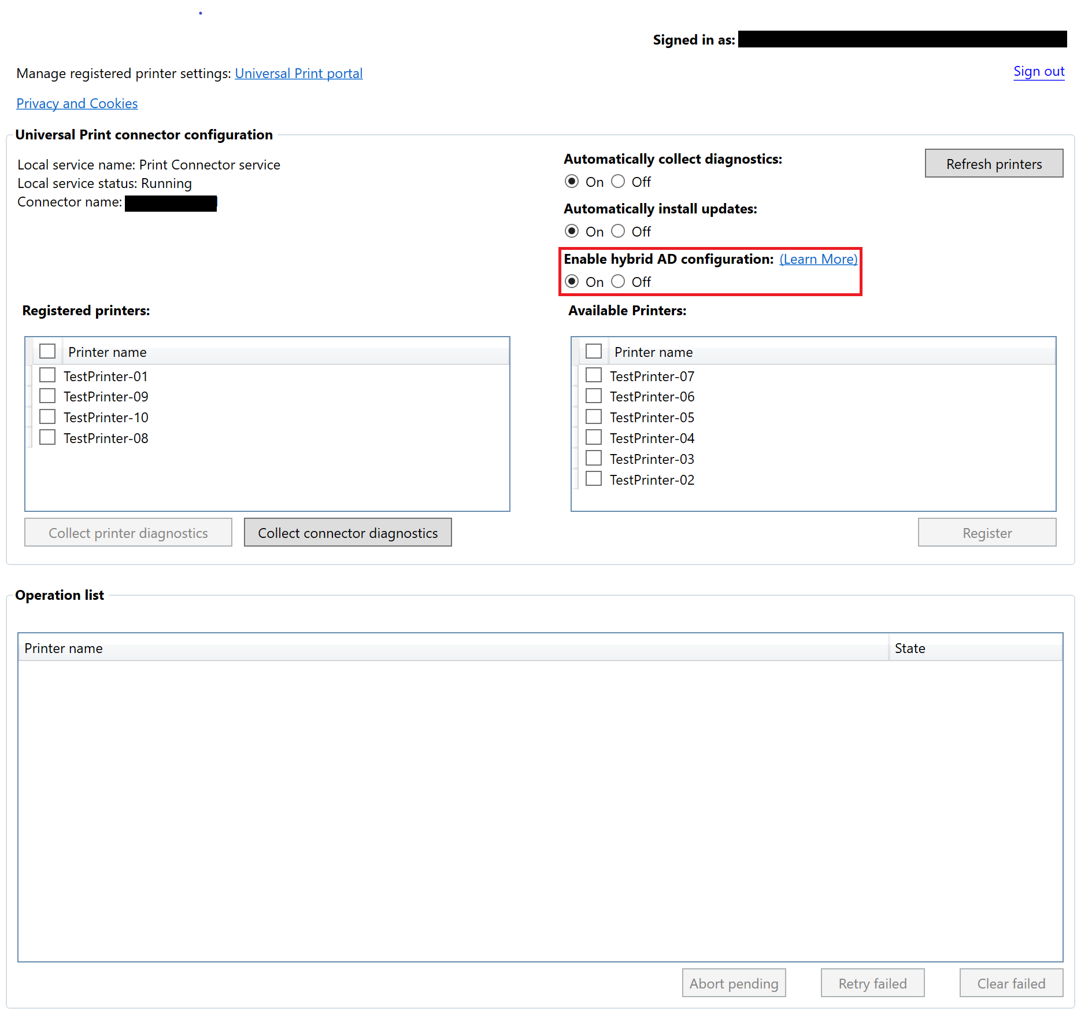The image size is (1092, 1018).
Task: Set install updates to On
Action: [572, 231]
